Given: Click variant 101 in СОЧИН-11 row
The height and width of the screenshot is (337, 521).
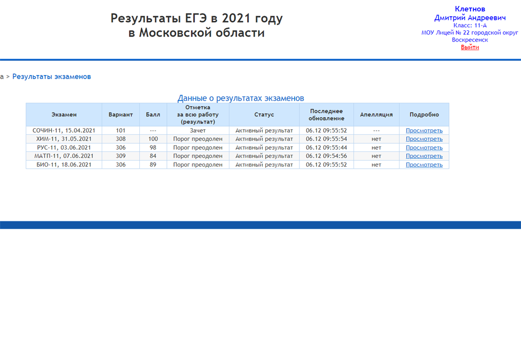Looking at the screenshot, I should click(x=120, y=131).
